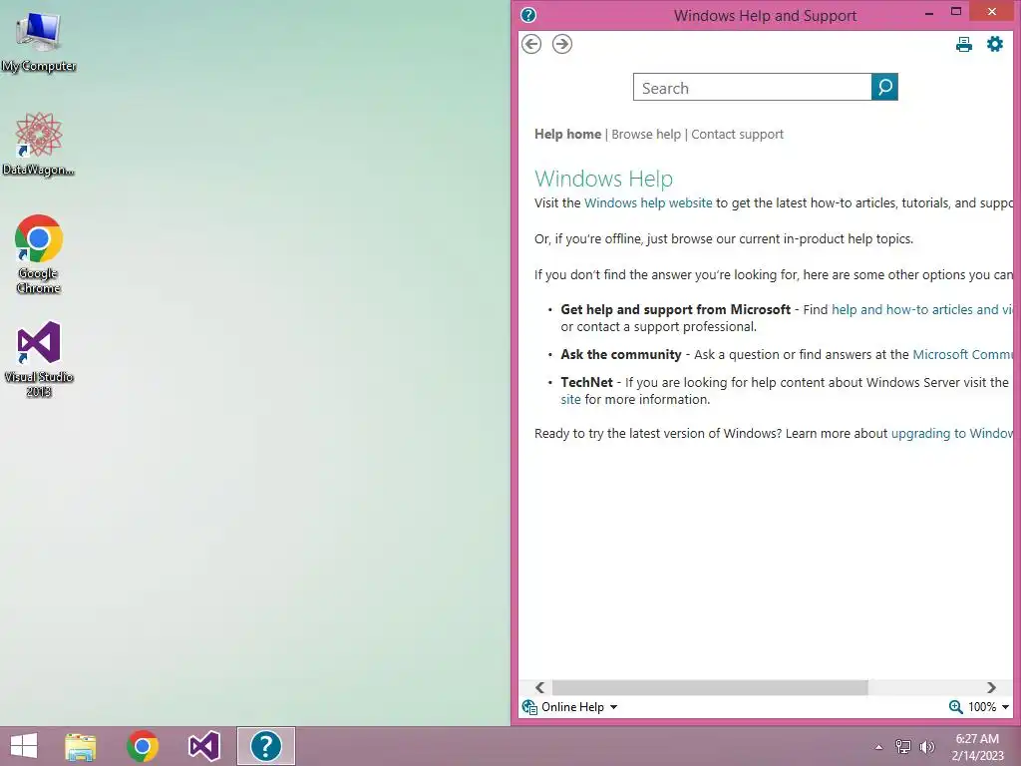This screenshot has width=1021, height=766.
Task: Click the horizontal scrollbar right arrow
Action: pyautogui.click(x=991, y=688)
